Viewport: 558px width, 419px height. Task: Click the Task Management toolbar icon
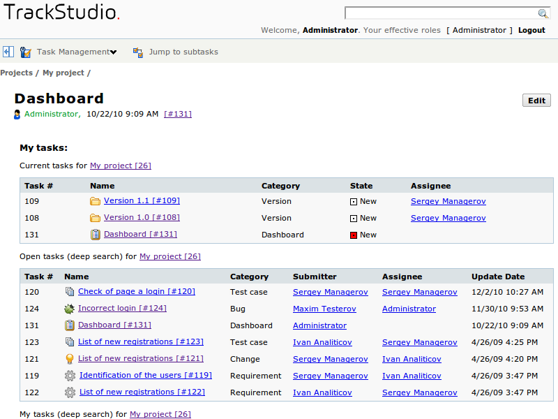pos(26,52)
